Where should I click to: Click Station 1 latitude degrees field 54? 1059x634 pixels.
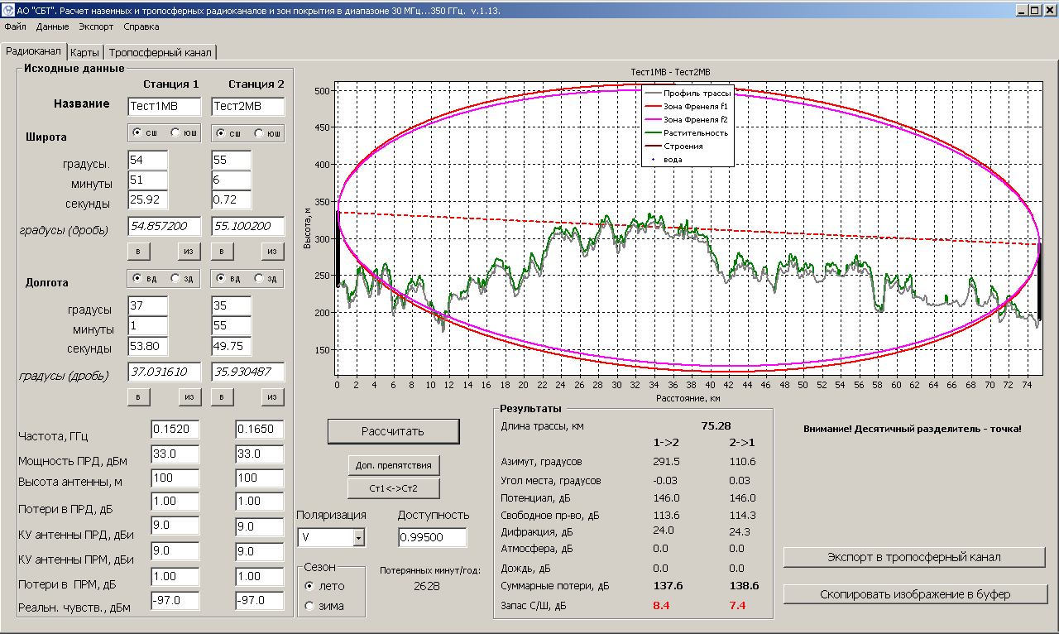pyautogui.click(x=148, y=160)
